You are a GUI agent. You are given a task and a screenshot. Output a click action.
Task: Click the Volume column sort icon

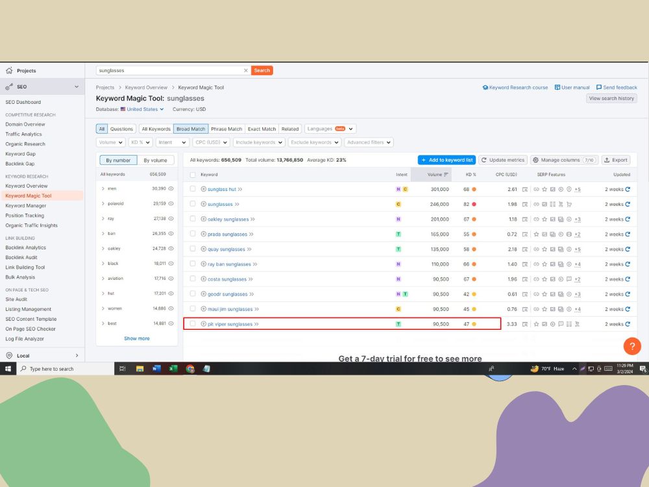447,174
